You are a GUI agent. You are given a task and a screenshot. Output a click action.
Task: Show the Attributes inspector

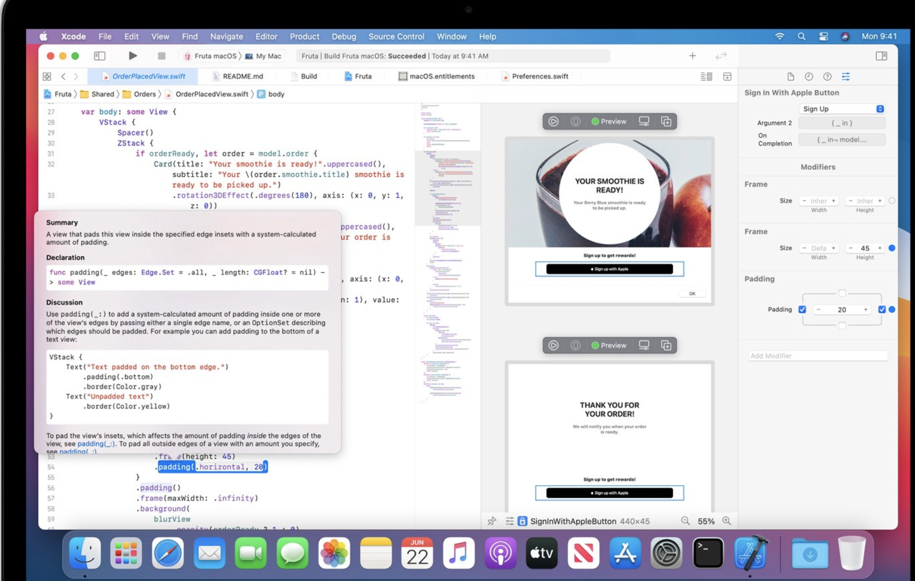point(846,77)
